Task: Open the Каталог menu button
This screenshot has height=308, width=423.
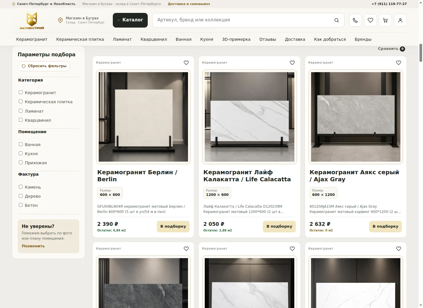Action: click(x=130, y=20)
